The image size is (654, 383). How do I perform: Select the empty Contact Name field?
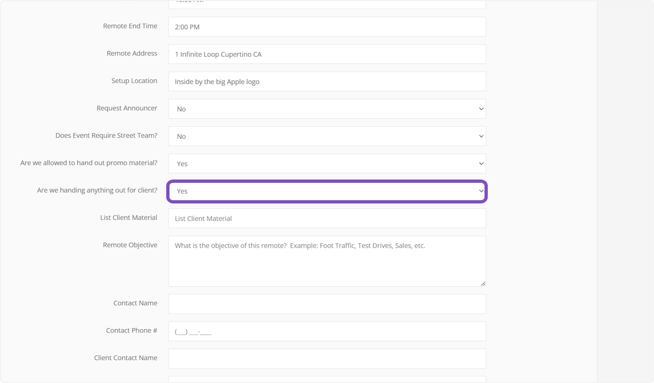326,304
